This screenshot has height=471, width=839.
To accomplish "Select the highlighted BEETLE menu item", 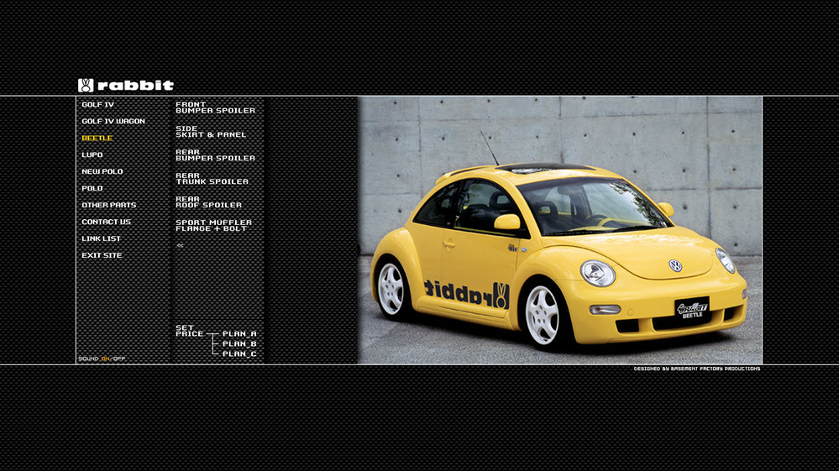I will 97,138.
